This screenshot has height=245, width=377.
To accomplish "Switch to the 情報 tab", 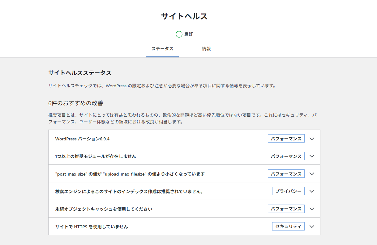I will [206, 49].
